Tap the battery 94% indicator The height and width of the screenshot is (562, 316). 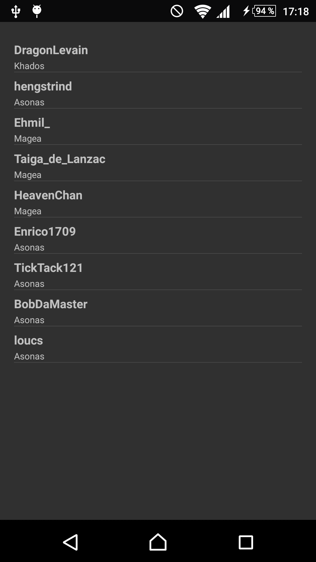(264, 11)
